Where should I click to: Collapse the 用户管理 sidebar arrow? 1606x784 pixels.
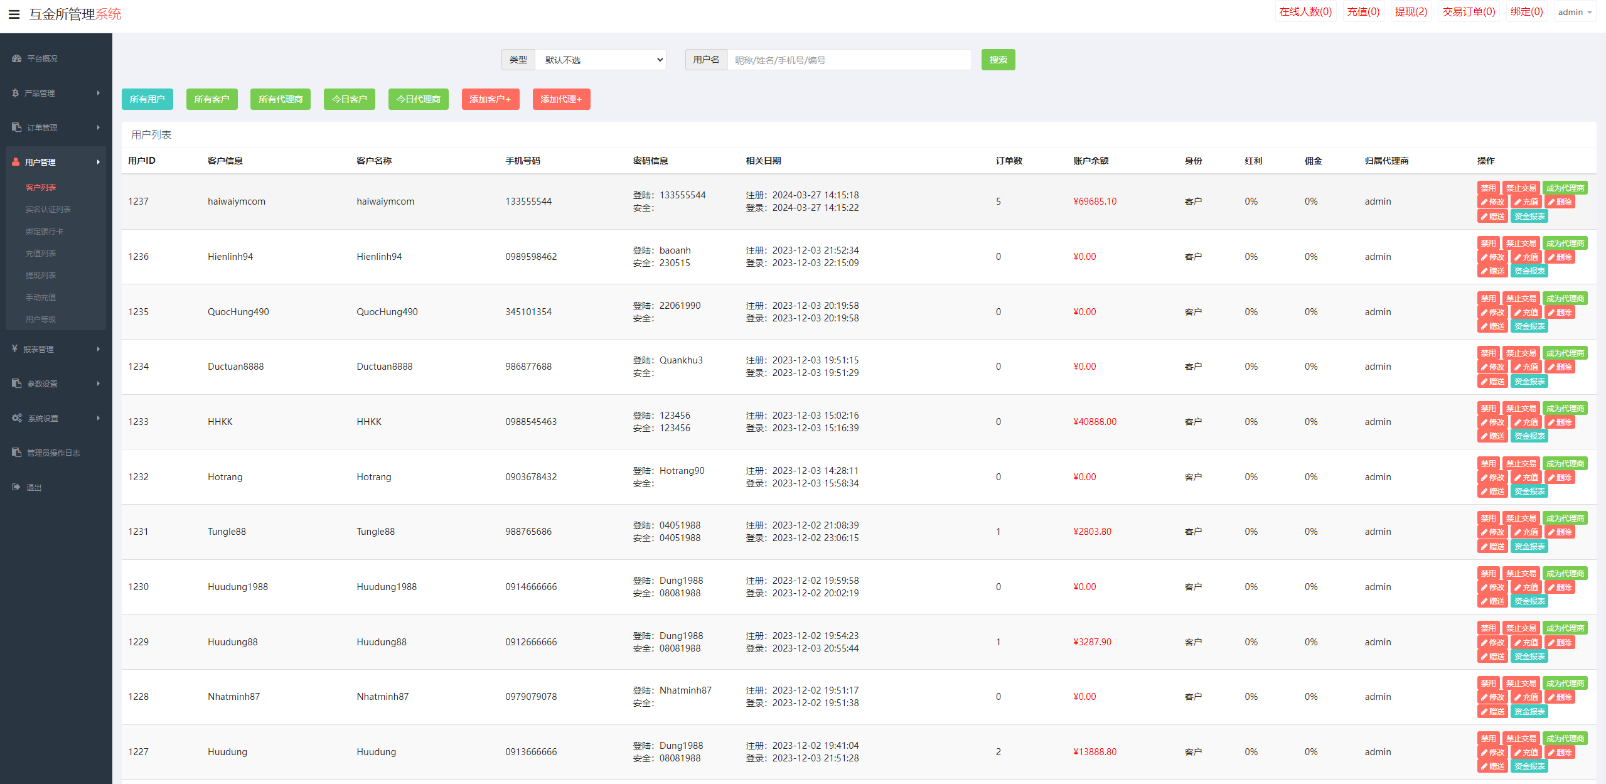tap(99, 162)
